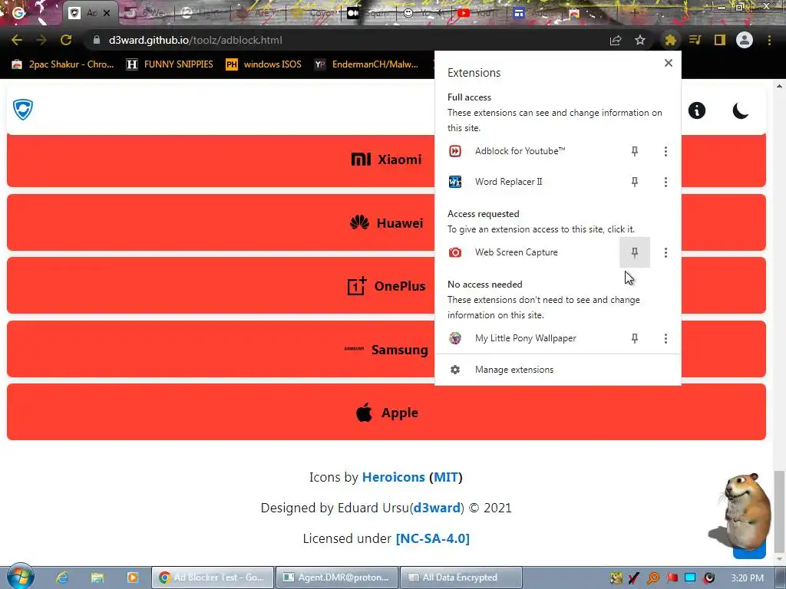The width and height of the screenshot is (786, 589).
Task: Open the windows ISOS bookmark
Action: point(264,64)
